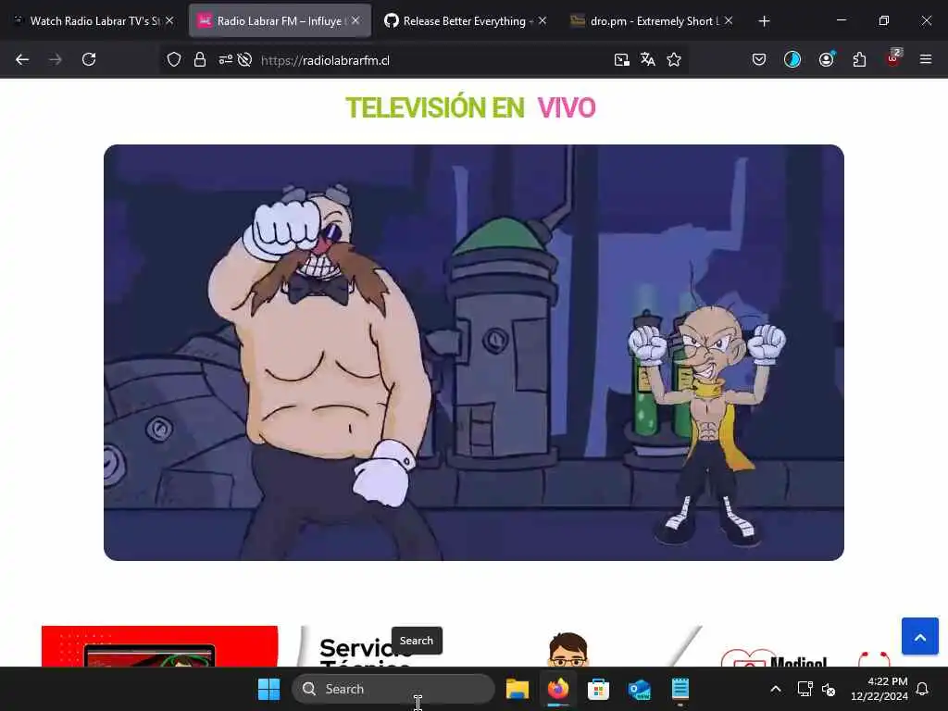Bookmark this page with the star
This screenshot has width=948, height=711.
tap(674, 60)
